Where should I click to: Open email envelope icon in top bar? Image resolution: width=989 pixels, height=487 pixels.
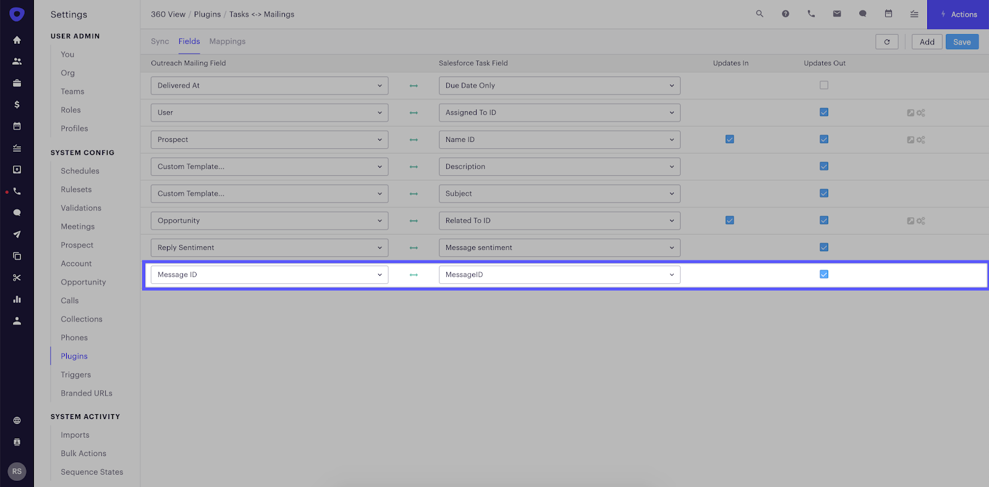[x=837, y=14]
